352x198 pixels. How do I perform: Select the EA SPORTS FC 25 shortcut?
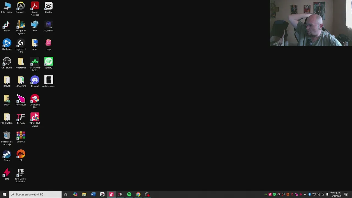(x=35, y=65)
